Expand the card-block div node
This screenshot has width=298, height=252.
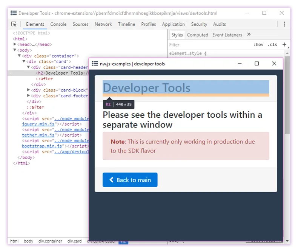click(29, 90)
